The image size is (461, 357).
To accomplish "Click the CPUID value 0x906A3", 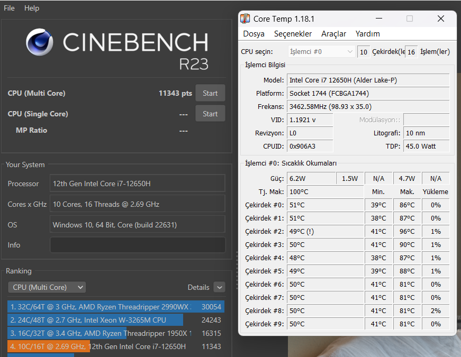I will (310, 146).
